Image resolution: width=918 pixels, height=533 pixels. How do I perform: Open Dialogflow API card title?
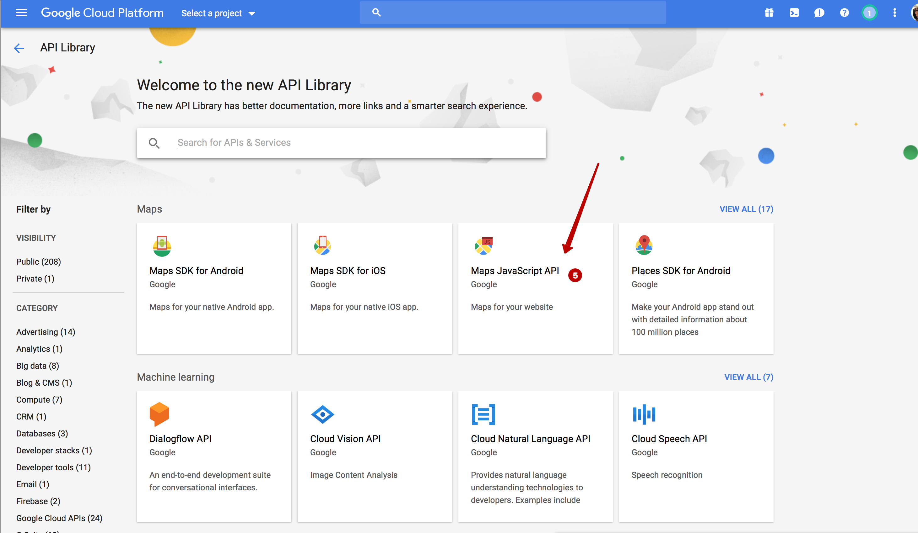coord(180,439)
